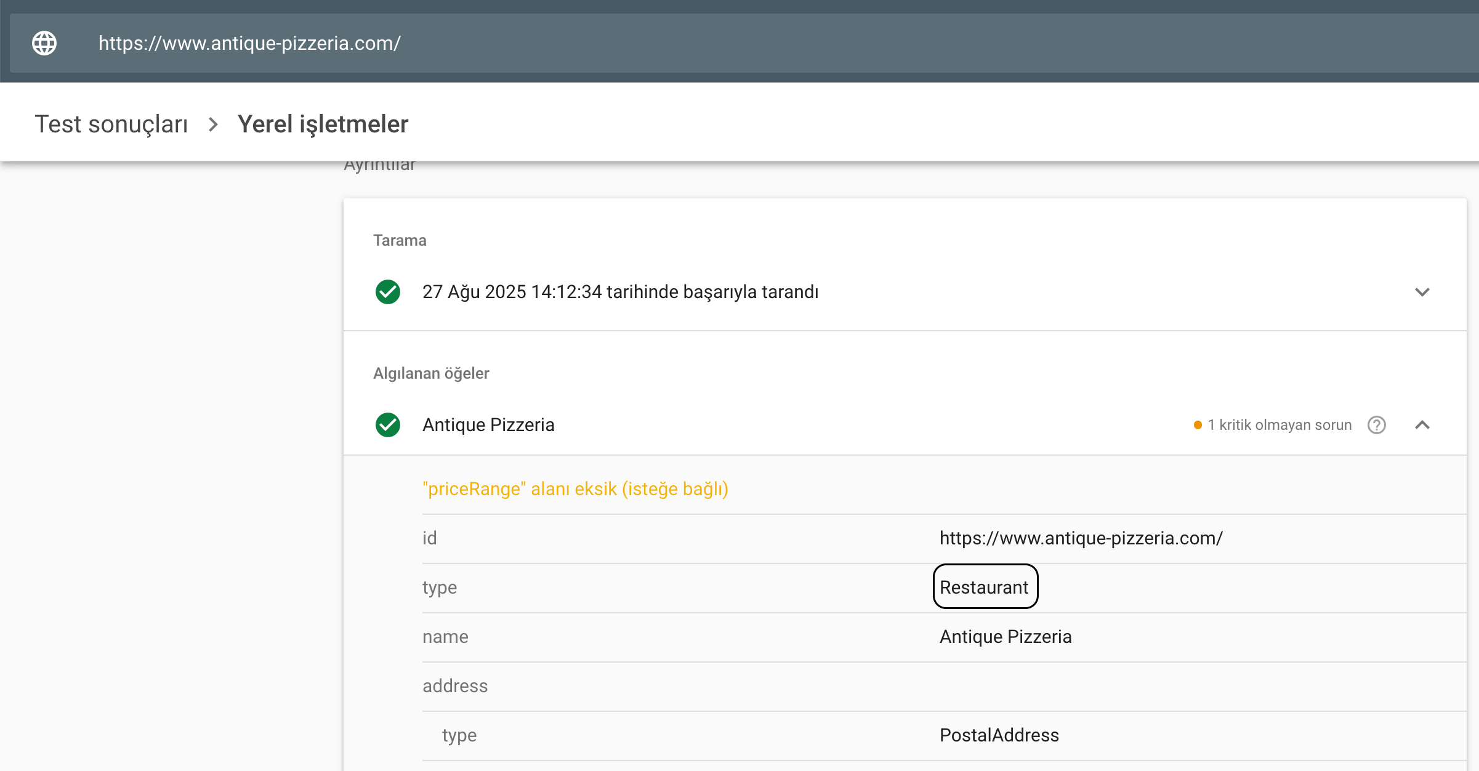The image size is (1479, 771).
Task: Click the green check icon in Tarama row
Action: (x=388, y=292)
